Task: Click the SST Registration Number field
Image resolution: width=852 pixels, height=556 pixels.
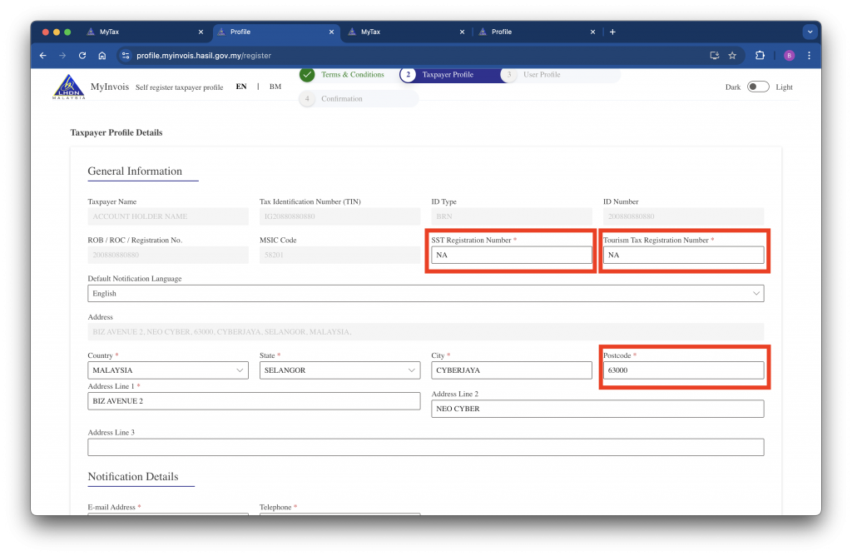Action: tap(511, 256)
